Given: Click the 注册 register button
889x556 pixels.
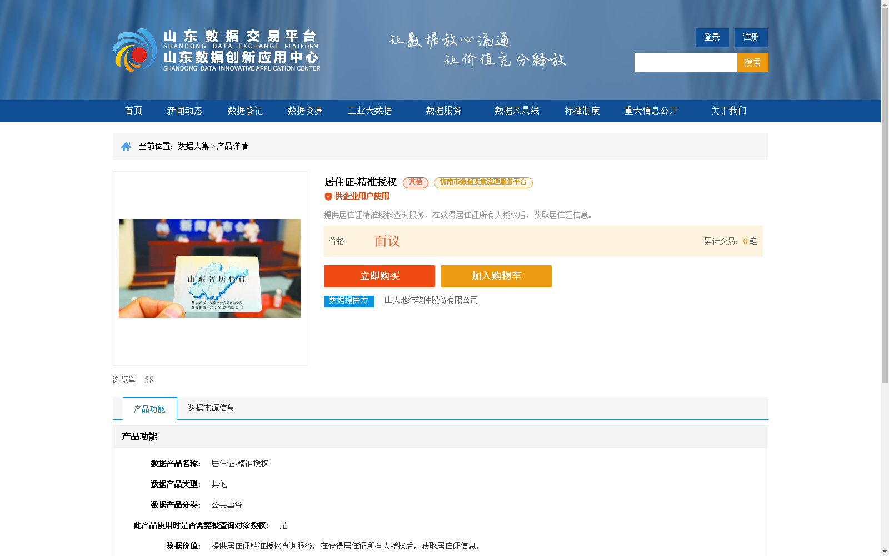Looking at the screenshot, I should point(751,38).
